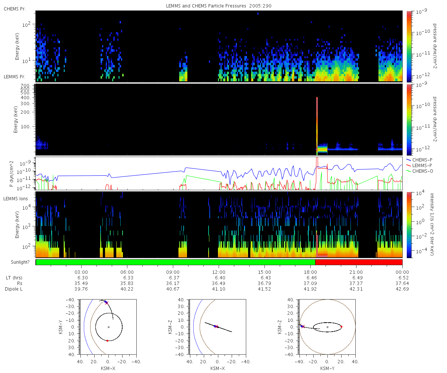The image size is (447, 373).
Task: Click the 09:00 time axis label
Action: pyautogui.click(x=173, y=272)
